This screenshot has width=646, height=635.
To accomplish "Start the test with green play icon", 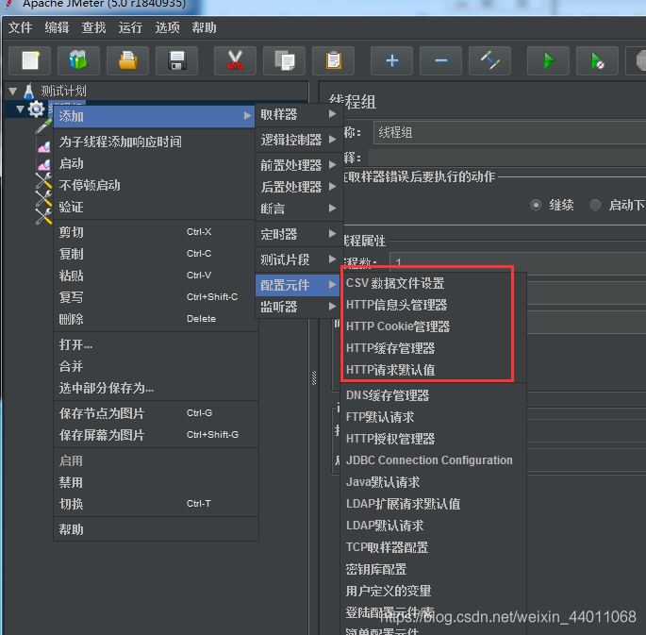I will coord(548,60).
